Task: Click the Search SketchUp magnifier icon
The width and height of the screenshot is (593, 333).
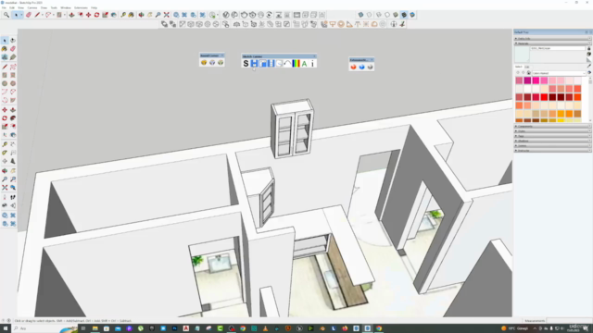Action: 6,15
